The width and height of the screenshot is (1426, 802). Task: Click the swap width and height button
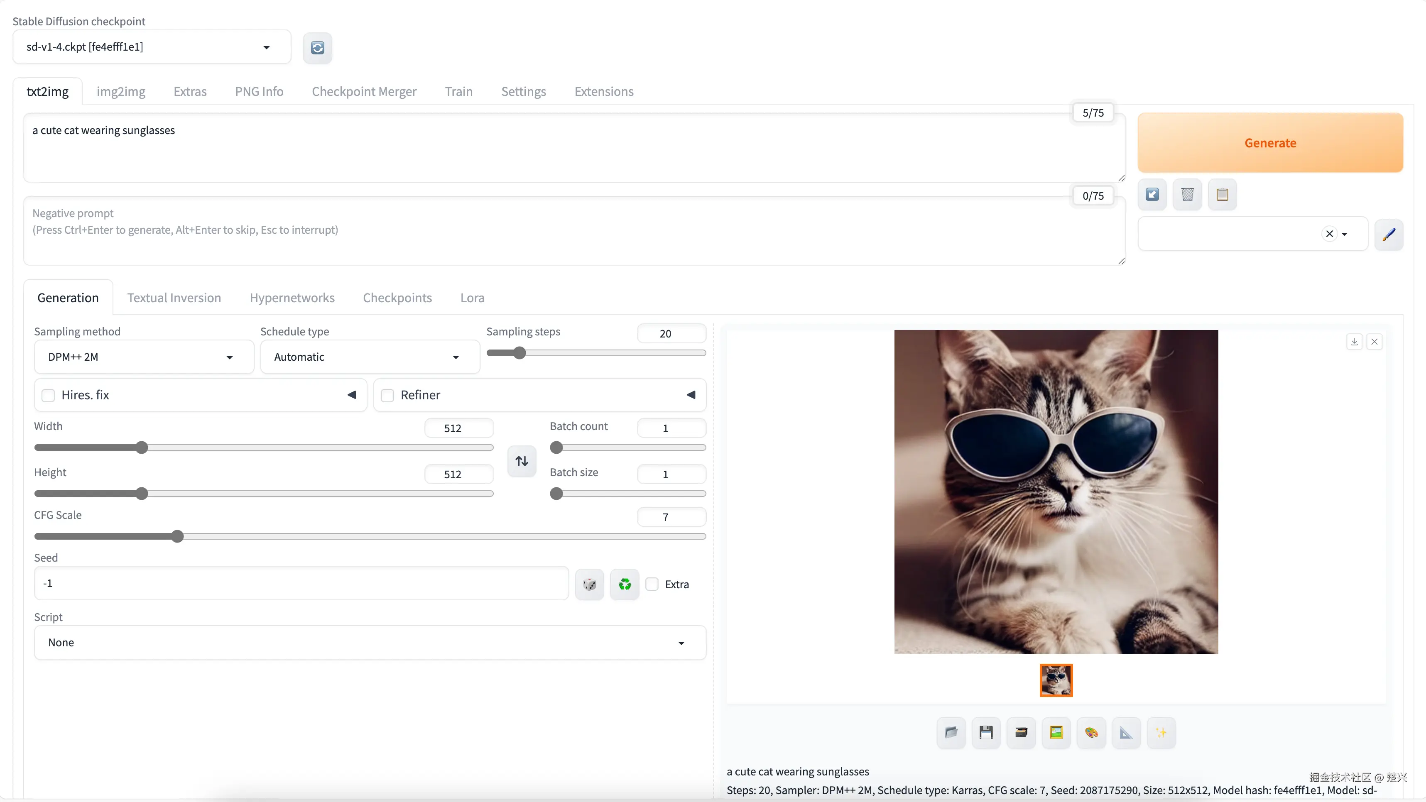click(522, 460)
